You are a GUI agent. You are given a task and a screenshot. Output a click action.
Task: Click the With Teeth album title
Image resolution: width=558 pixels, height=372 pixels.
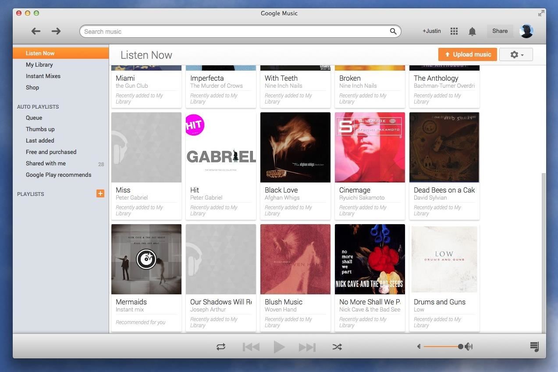click(281, 78)
